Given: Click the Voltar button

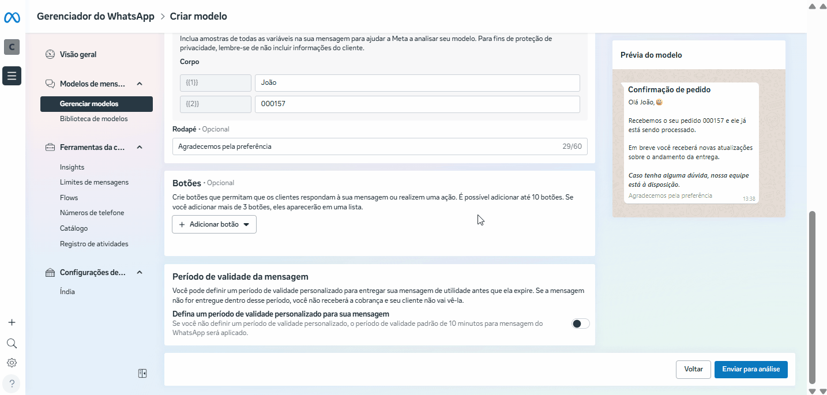Looking at the screenshot, I should click(x=693, y=369).
